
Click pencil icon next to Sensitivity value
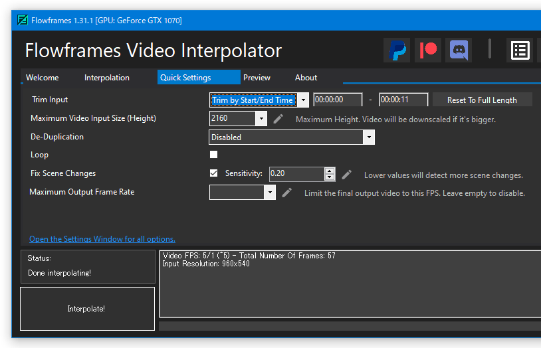347,175
